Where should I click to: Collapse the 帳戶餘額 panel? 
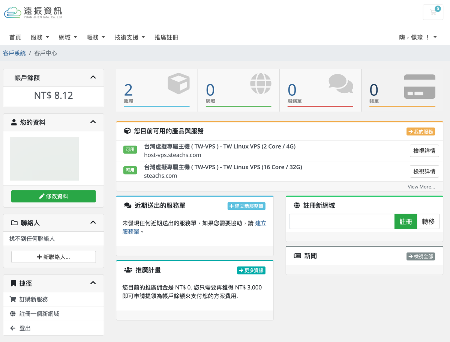click(x=93, y=77)
